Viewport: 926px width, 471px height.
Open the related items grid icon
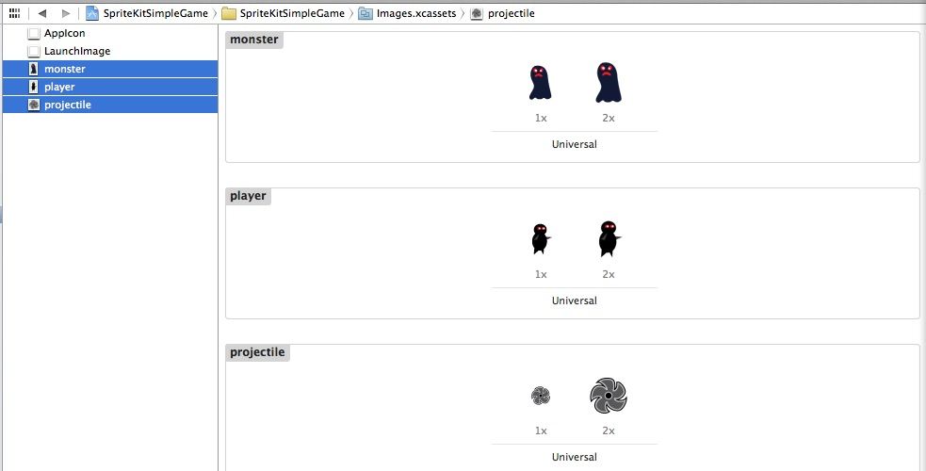coord(15,13)
